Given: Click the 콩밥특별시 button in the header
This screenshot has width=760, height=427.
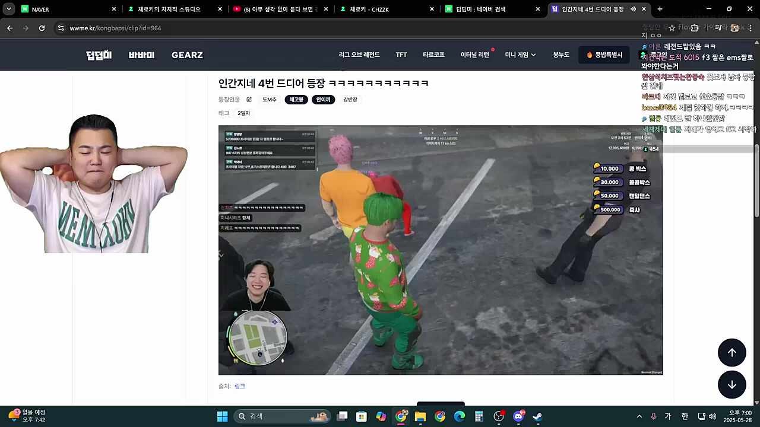Looking at the screenshot, I should (x=604, y=55).
